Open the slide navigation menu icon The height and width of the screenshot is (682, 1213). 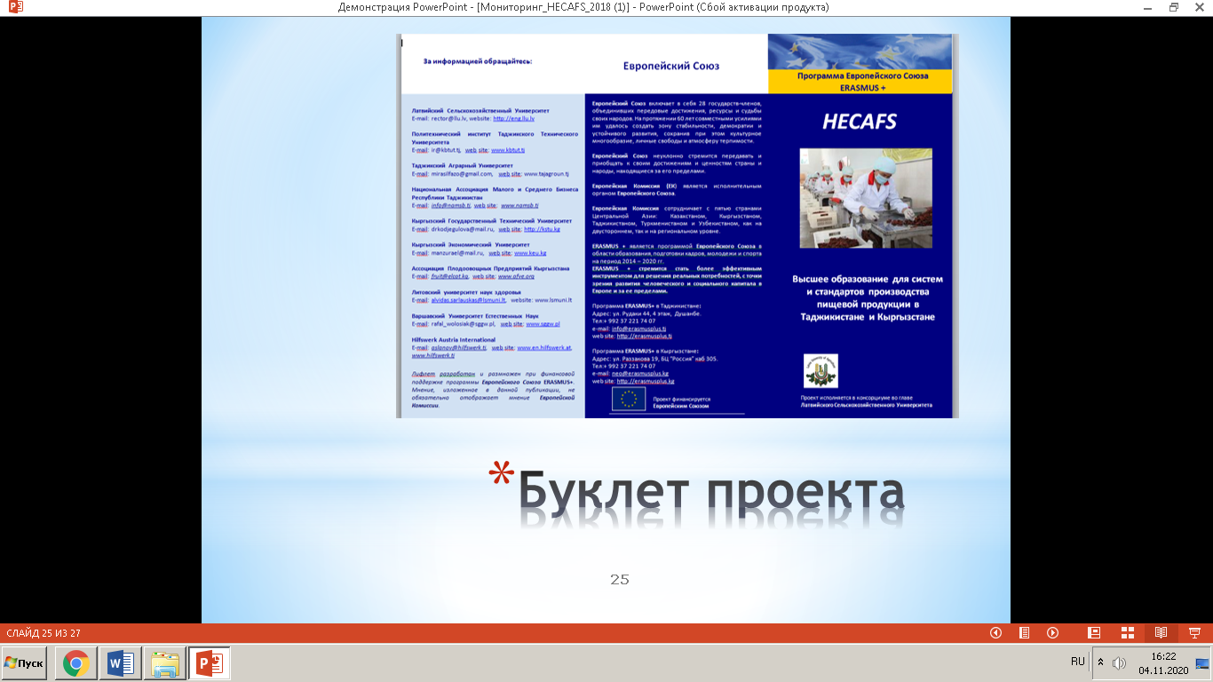[x=1025, y=633]
